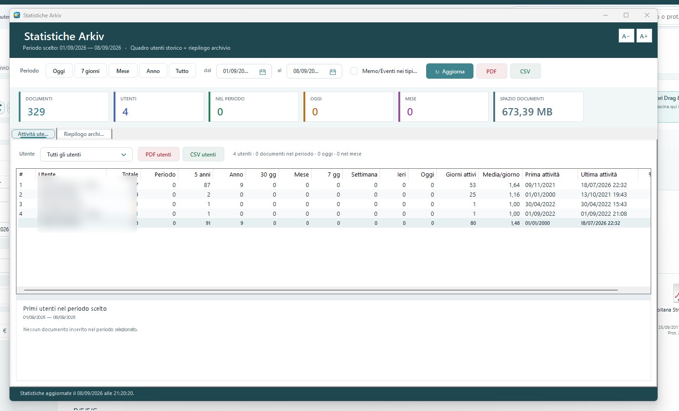Screen dimensions: 679x411
Task: Enable the Memo/Eventi nei tipi checkbox
Action: [x=354, y=71]
